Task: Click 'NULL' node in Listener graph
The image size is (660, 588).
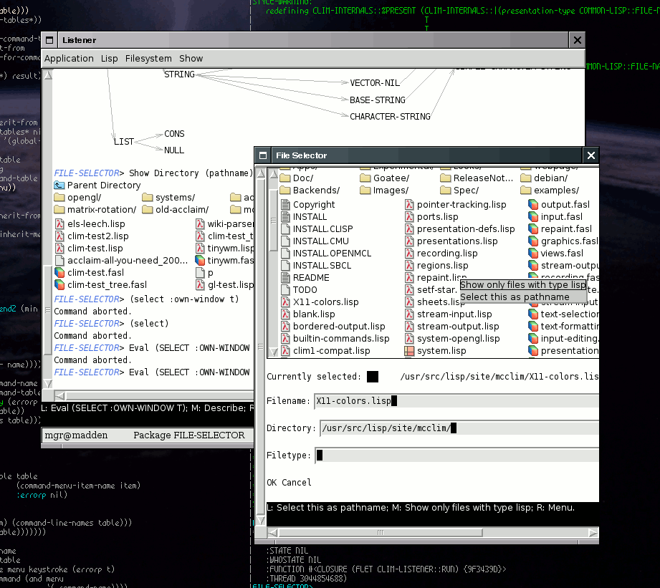Action: click(174, 150)
